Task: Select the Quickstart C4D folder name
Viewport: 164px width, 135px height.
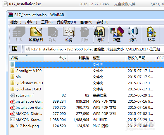Action: 28,89
